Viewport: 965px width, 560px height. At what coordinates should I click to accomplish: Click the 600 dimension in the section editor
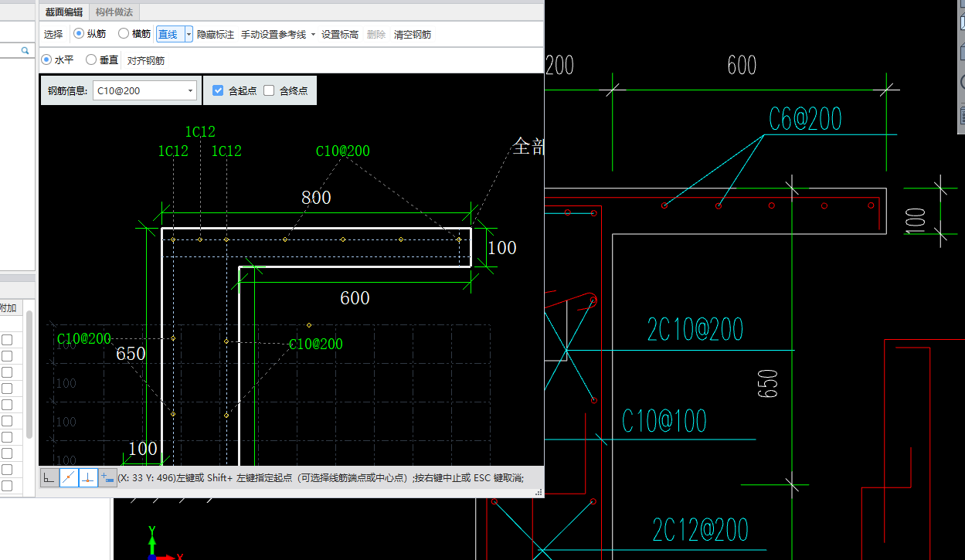click(355, 298)
